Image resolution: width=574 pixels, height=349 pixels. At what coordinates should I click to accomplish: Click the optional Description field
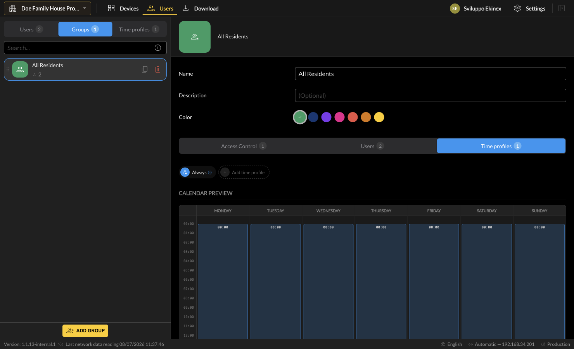430,95
